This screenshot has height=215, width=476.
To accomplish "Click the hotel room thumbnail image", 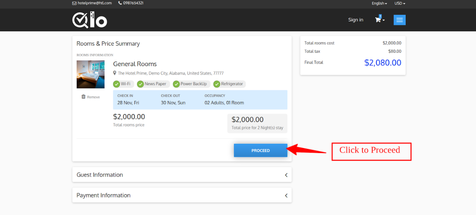I will (91, 74).
